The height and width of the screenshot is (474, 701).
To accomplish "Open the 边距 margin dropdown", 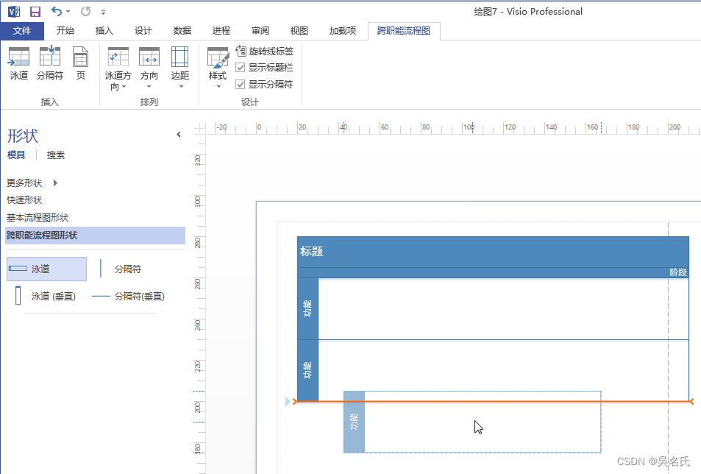I will click(180, 68).
